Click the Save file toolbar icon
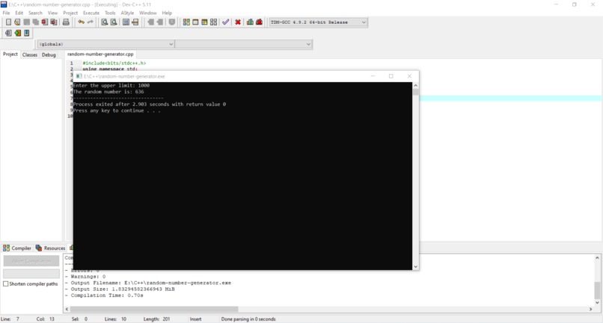 [x=26, y=22]
